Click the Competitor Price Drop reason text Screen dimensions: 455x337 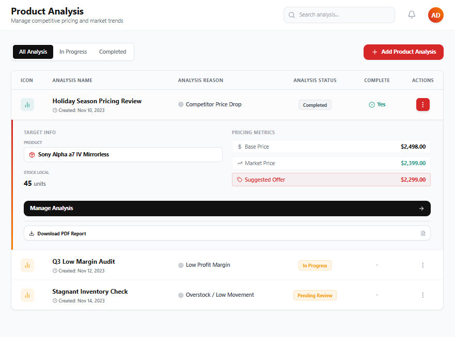coord(214,104)
